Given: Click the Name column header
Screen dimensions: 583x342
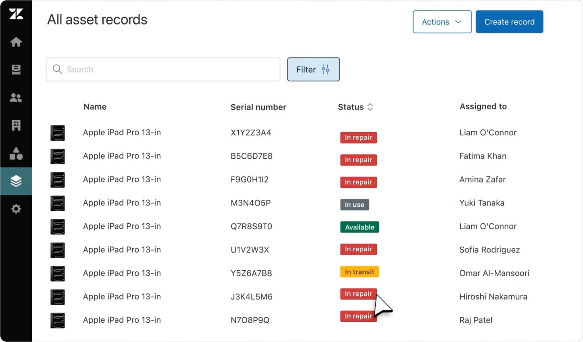Looking at the screenshot, I should (95, 107).
